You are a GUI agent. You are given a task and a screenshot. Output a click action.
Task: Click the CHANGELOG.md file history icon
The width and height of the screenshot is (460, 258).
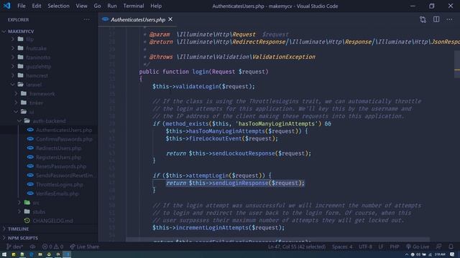[x=27, y=221]
